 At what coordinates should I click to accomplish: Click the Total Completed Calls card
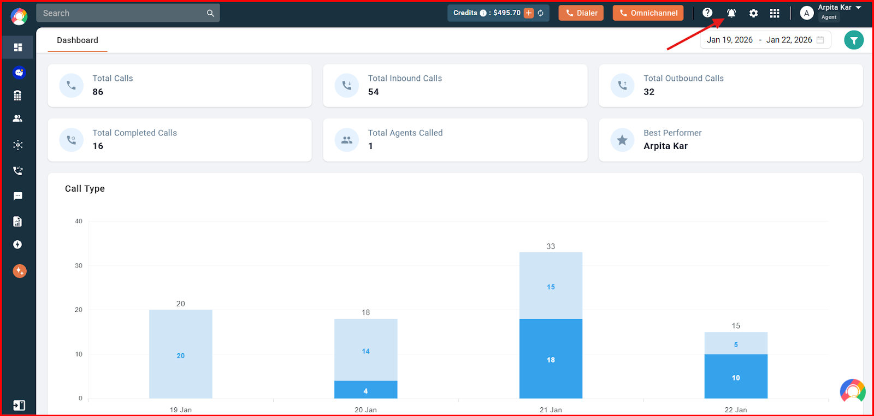pyautogui.click(x=180, y=140)
